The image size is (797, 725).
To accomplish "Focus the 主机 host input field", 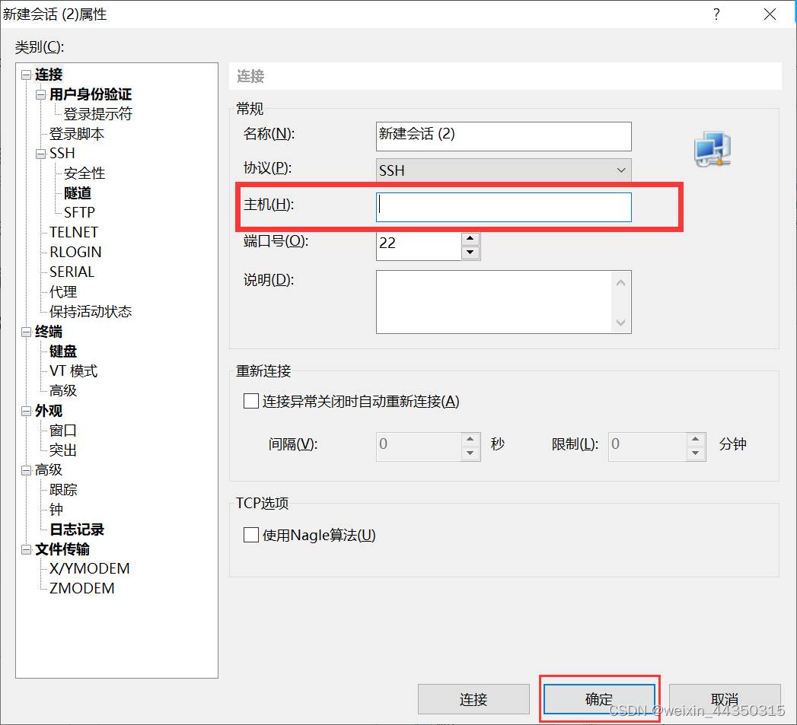I will 504,207.
